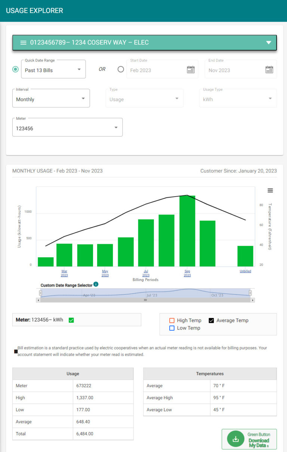Image resolution: width=287 pixels, height=452 pixels.
Task: Open the End Date calendar picker
Action: tap(269, 70)
